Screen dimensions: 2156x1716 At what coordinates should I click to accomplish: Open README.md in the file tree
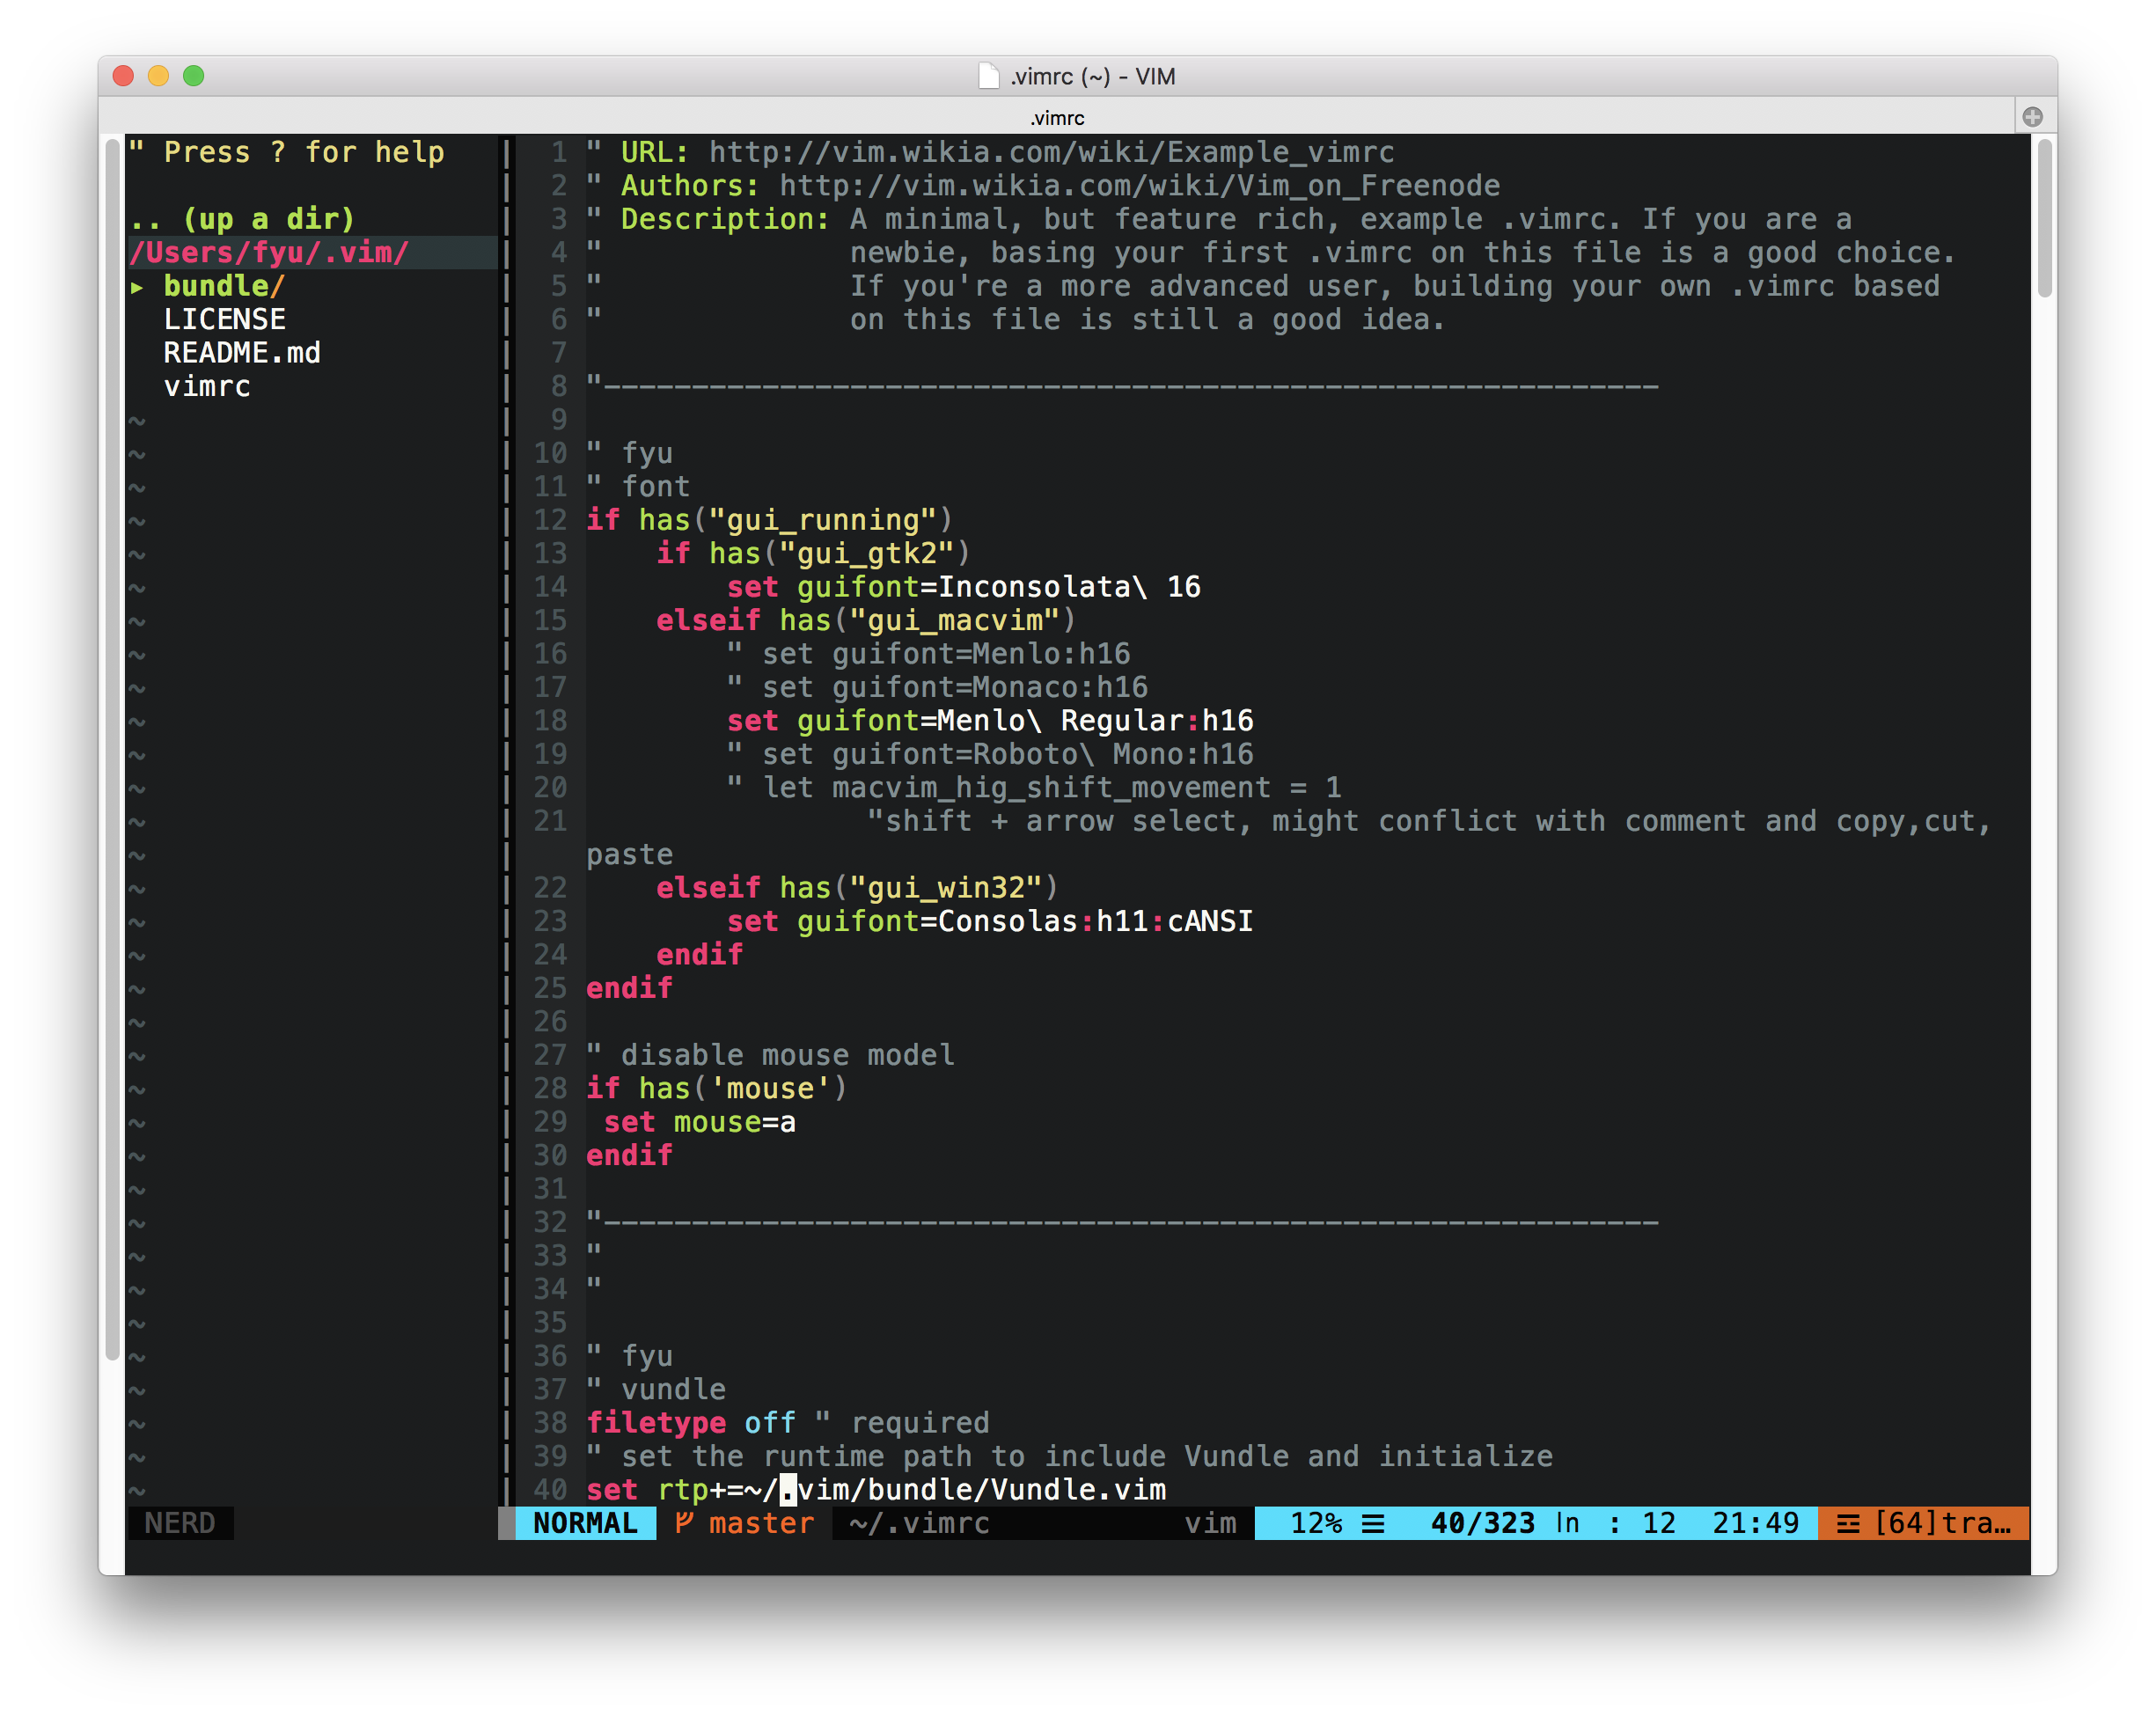tap(241, 353)
